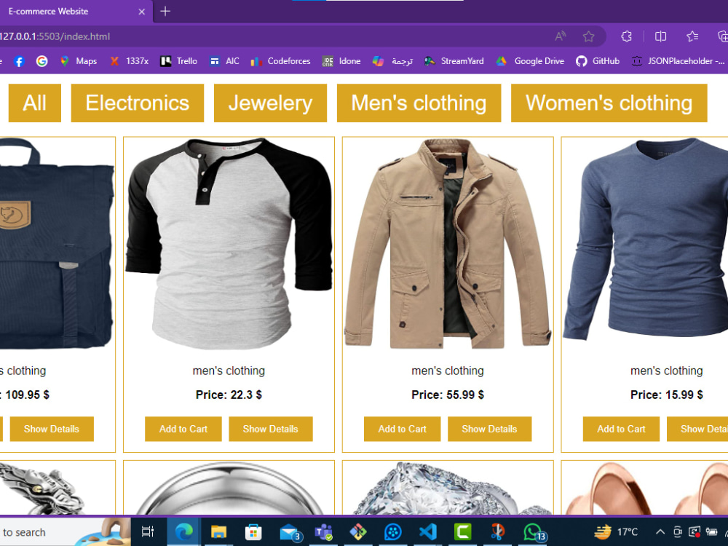The height and width of the screenshot is (546, 728).
Task: Open the Trello bookmark
Action: pyautogui.click(x=178, y=61)
